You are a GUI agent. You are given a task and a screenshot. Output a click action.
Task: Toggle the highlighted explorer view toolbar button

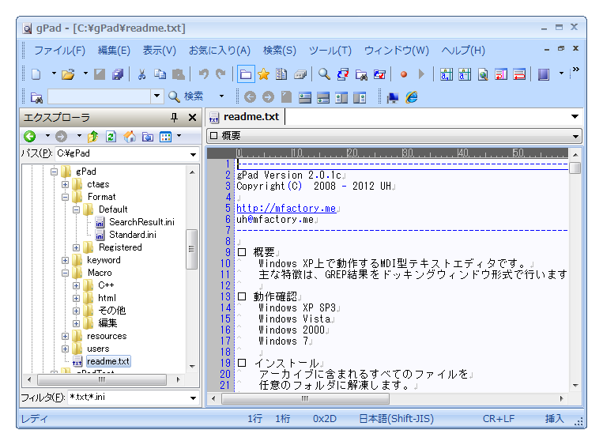click(x=246, y=74)
